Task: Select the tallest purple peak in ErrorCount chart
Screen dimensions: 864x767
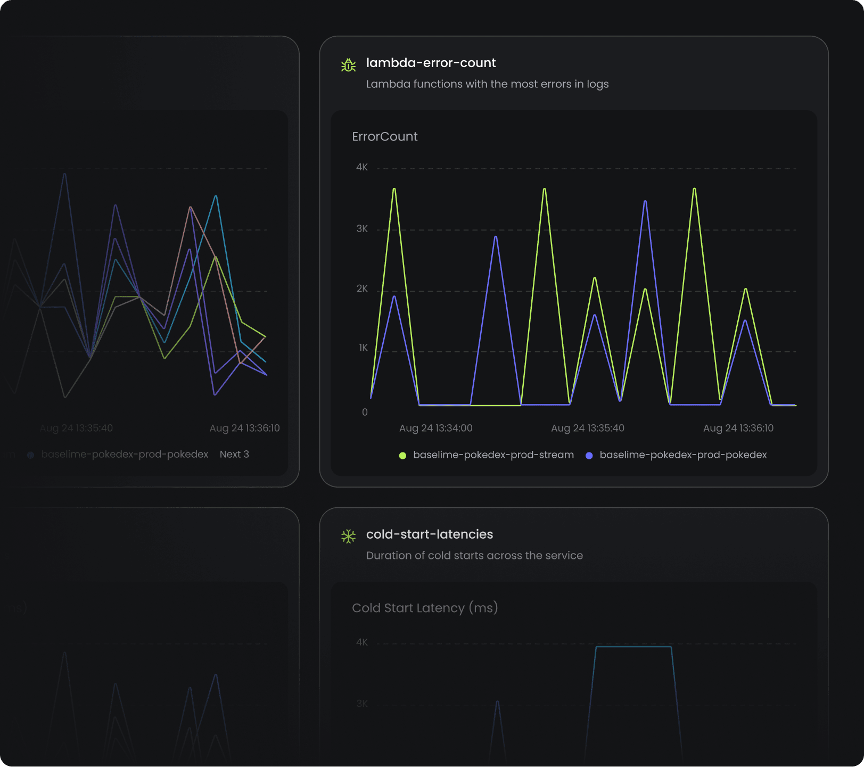Action: (x=645, y=202)
